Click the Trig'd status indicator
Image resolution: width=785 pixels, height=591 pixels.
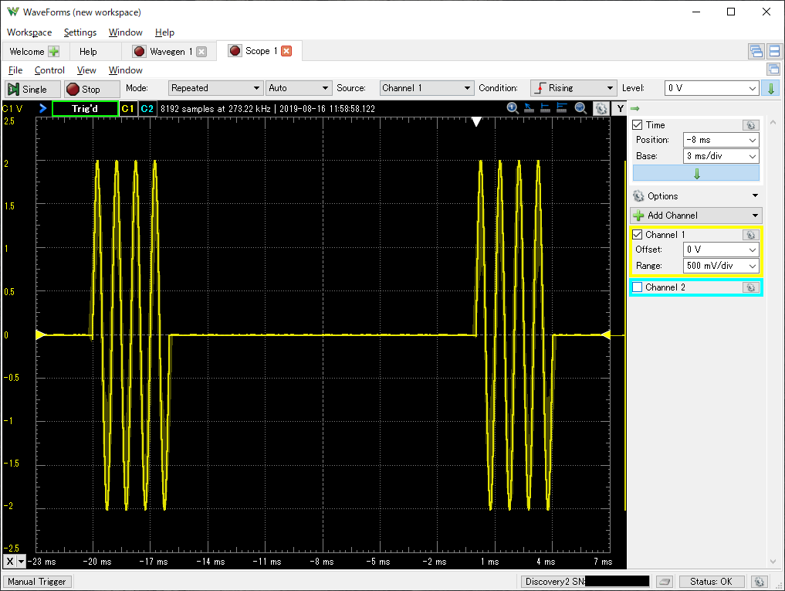click(85, 108)
